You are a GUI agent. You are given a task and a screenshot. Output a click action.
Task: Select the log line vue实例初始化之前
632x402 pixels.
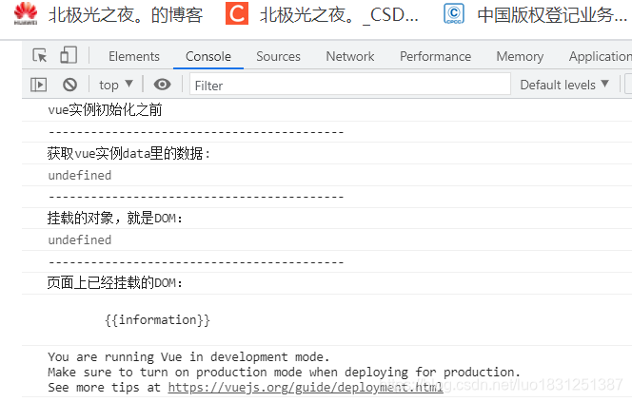click(x=105, y=109)
